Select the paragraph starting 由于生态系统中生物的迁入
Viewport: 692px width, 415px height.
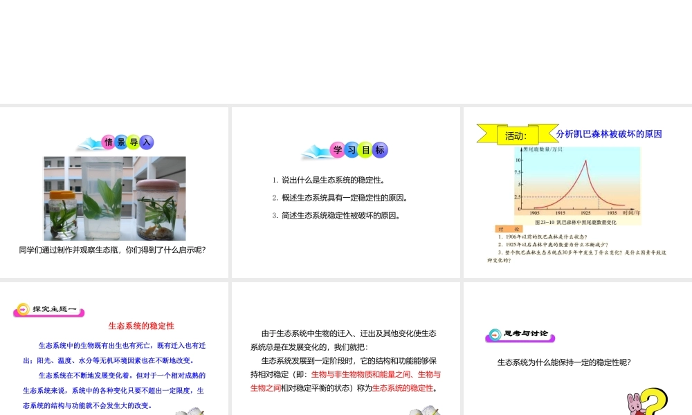343,340
